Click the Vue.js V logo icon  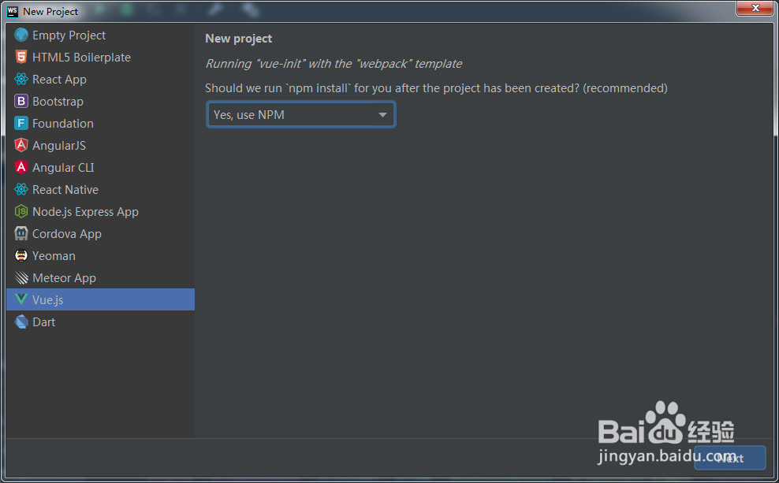pyautogui.click(x=21, y=300)
